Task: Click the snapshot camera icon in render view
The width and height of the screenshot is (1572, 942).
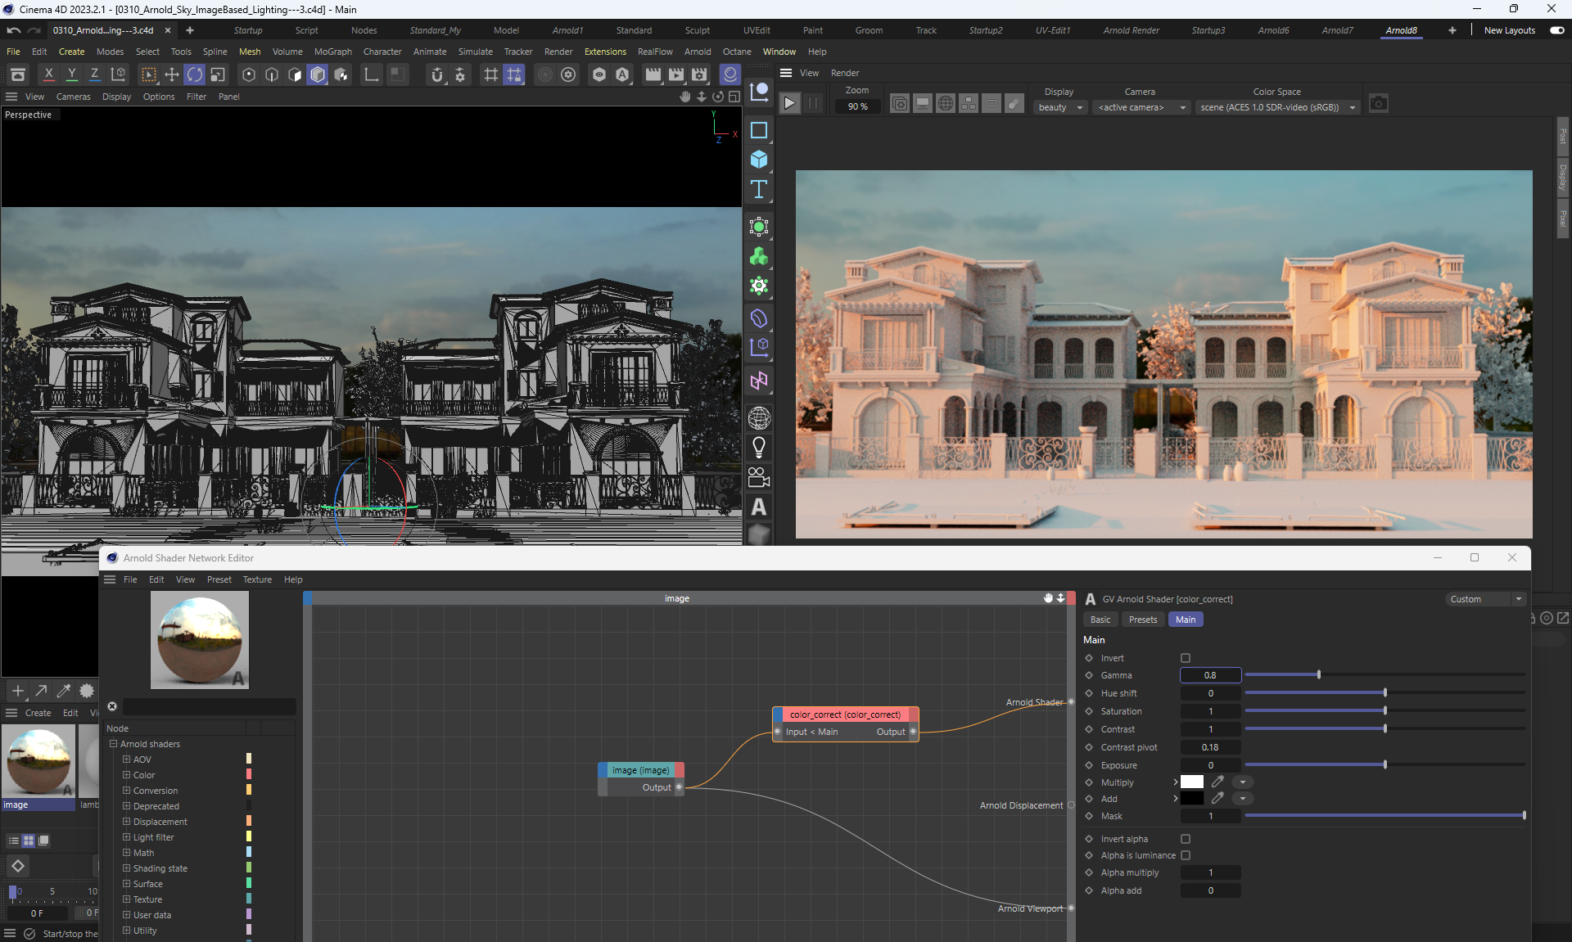Action: point(1379,104)
